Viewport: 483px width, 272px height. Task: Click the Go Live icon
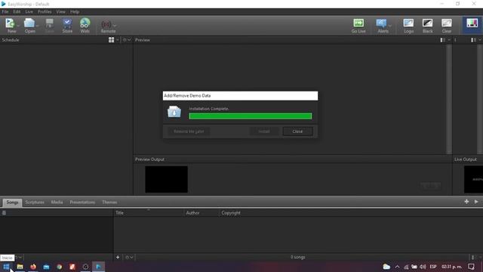coord(358,26)
